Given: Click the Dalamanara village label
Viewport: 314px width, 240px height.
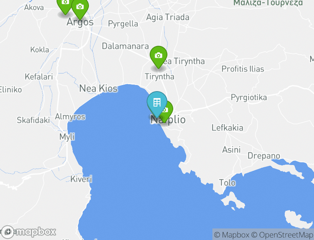Looking at the screenshot, I should [x=125, y=46].
